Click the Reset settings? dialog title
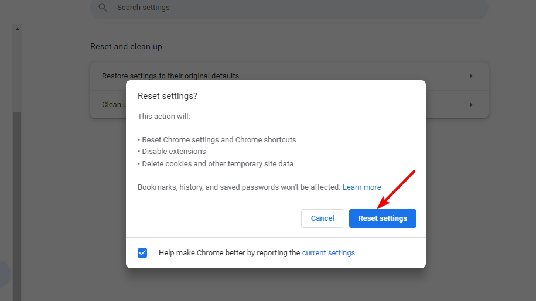This screenshot has width=536, height=301. (168, 96)
